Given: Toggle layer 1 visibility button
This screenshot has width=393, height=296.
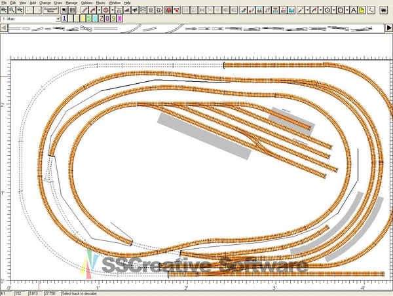Looking at the screenshot, I should point(64,18).
